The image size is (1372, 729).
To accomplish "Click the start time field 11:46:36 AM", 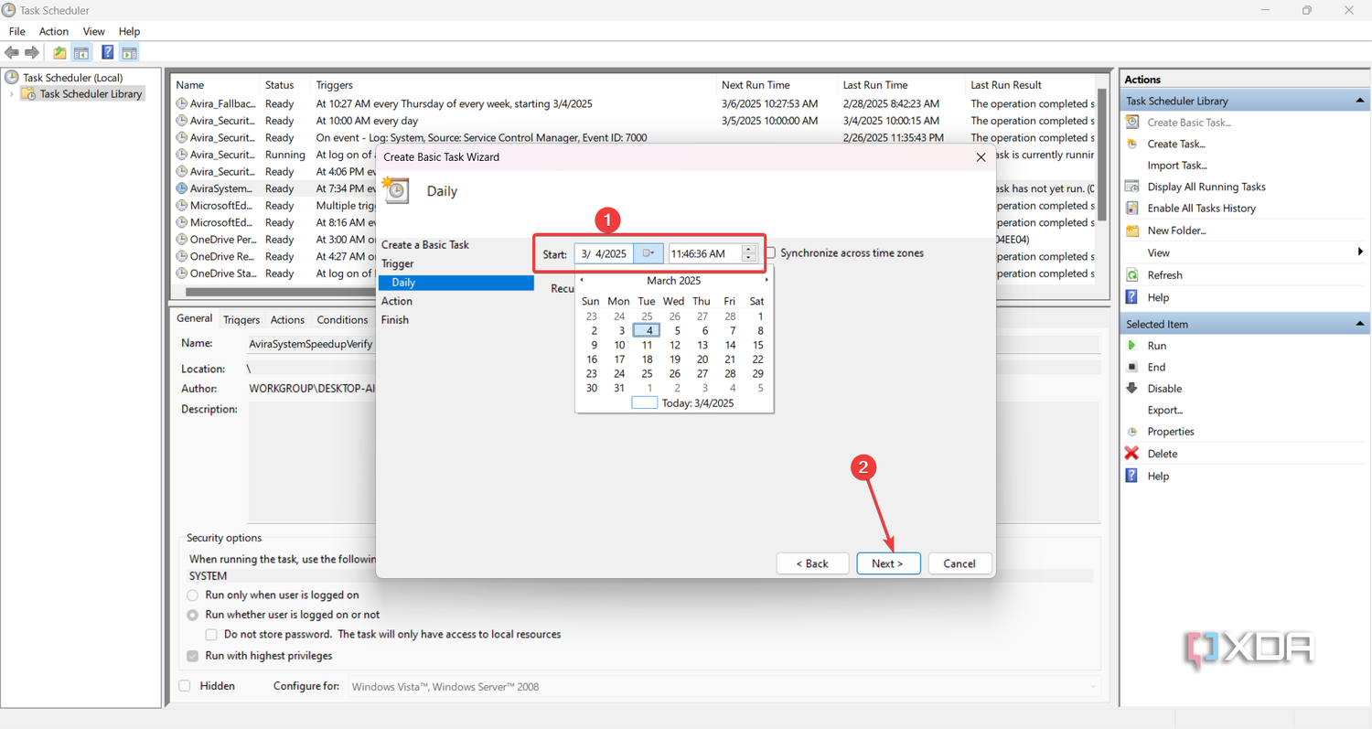I will pos(705,253).
